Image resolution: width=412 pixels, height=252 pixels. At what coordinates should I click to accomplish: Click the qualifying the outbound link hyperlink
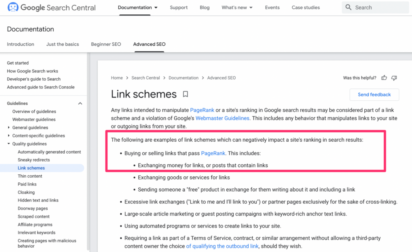(222, 246)
